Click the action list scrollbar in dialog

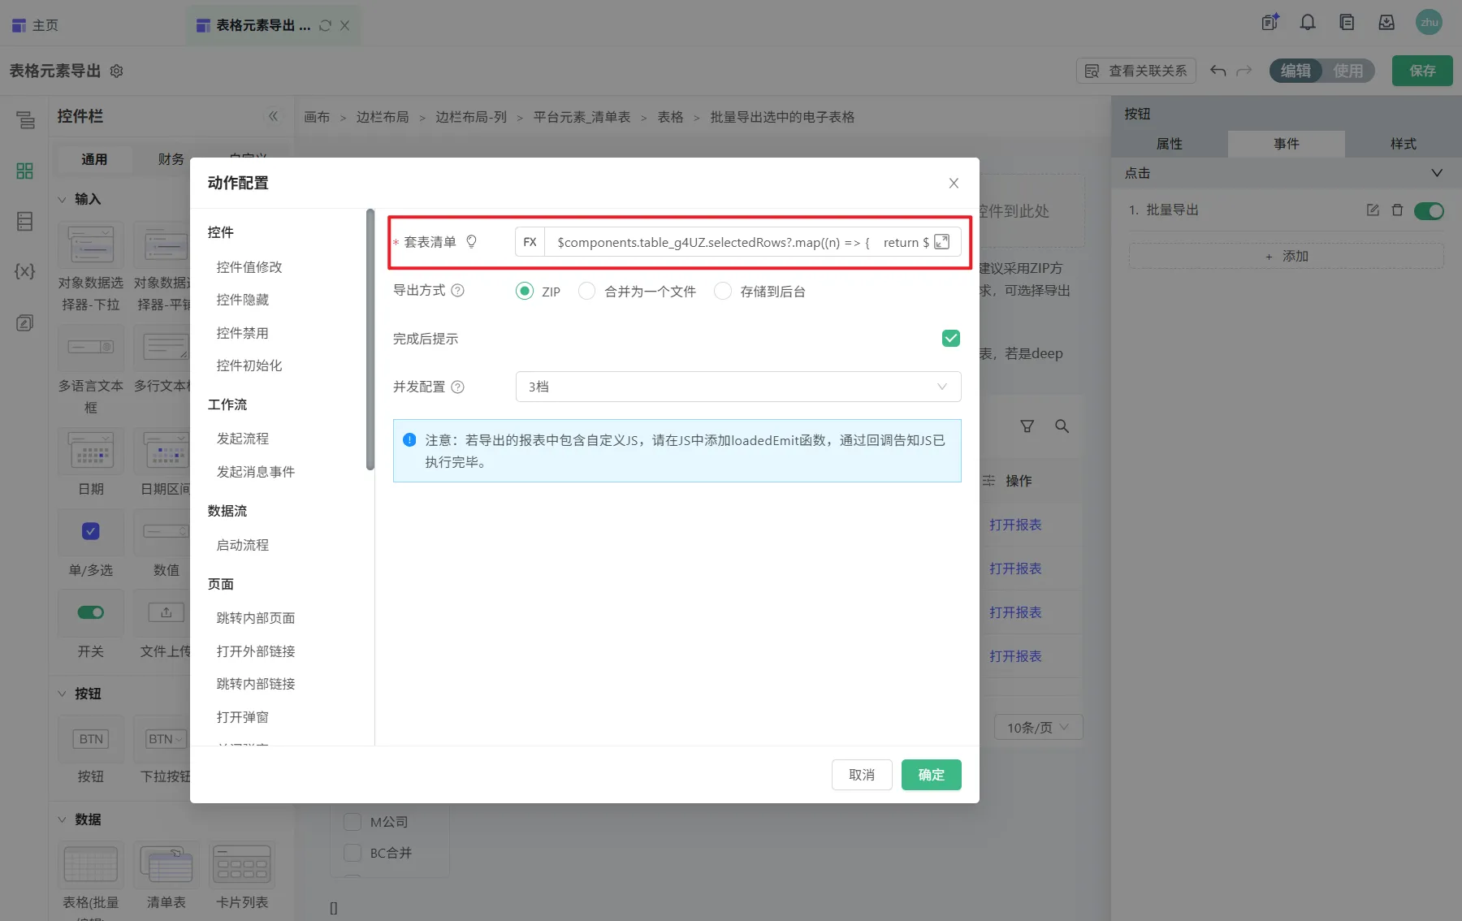[370, 339]
